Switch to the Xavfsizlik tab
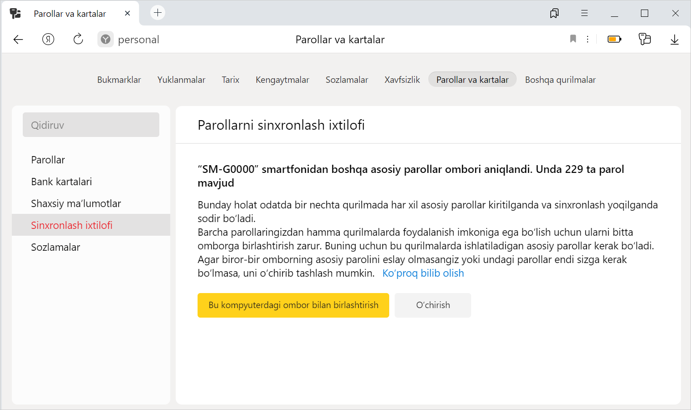Screen dimensions: 691x410 [402, 80]
